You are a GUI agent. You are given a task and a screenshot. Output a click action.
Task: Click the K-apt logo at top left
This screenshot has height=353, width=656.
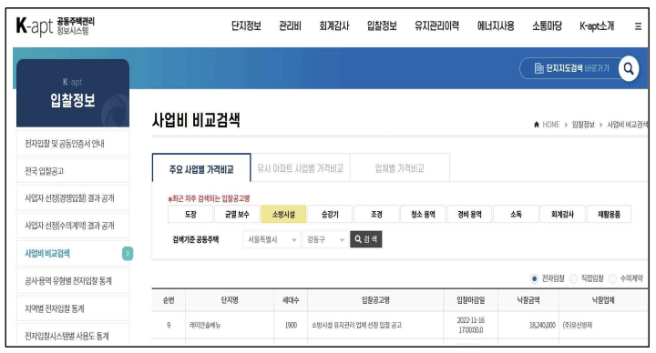coord(55,26)
